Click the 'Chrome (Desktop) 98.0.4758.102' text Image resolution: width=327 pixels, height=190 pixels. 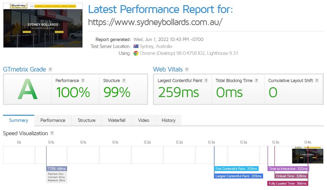coord(172,53)
